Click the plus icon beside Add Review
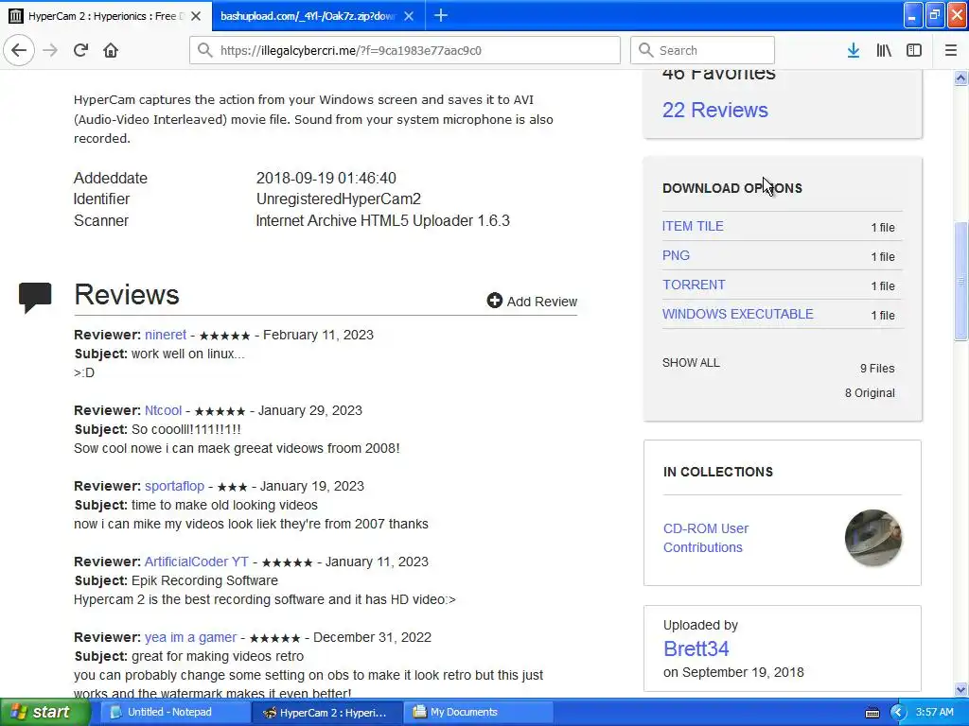The image size is (969, 726). (494, 301)
